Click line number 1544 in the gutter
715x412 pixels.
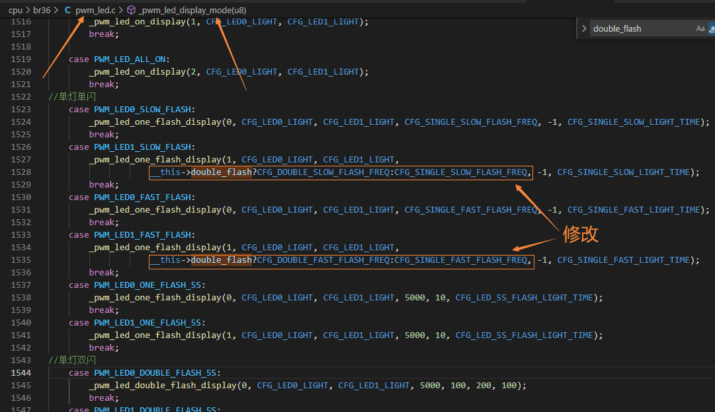pos(21,373)
